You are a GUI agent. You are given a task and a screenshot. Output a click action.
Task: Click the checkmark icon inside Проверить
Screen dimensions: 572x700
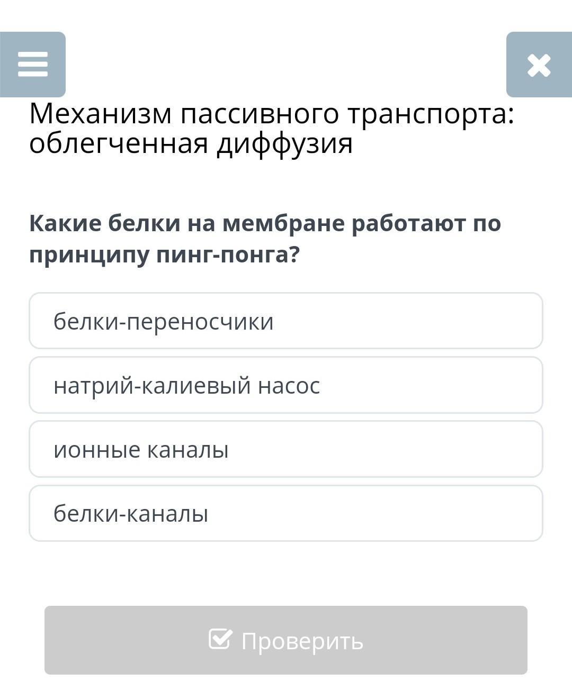point(220,639)
